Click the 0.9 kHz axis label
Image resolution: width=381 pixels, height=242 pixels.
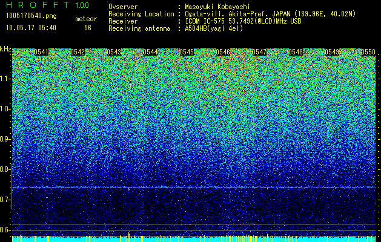tap(5, 139)
